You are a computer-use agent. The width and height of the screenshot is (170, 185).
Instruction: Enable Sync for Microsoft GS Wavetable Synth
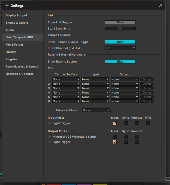(x=126, y=136)
